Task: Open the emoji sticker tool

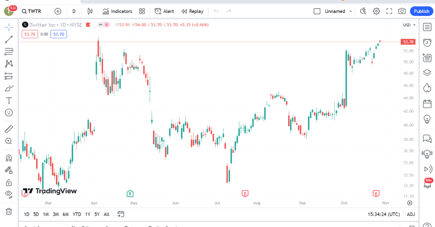Action: 9,112
